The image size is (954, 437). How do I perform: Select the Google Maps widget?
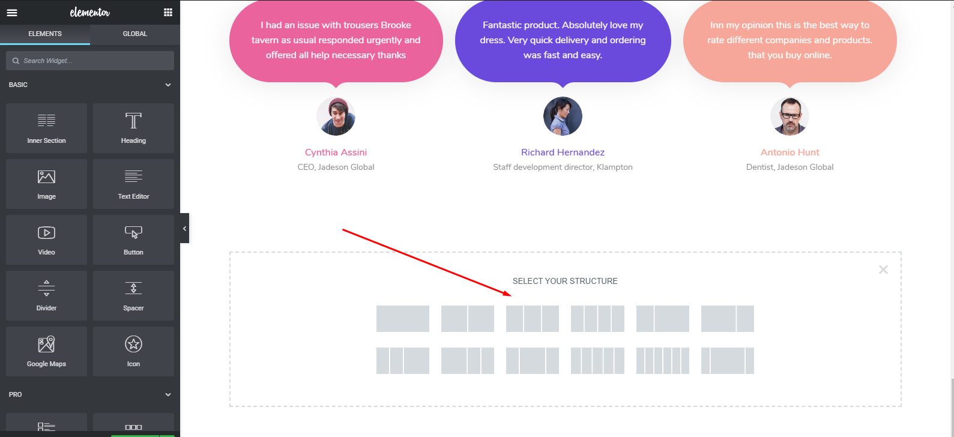(x=46, y=351)
